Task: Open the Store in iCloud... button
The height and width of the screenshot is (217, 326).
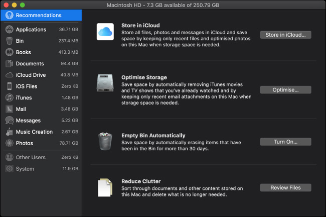Action: pyautogui.click(x=286, y=35)
